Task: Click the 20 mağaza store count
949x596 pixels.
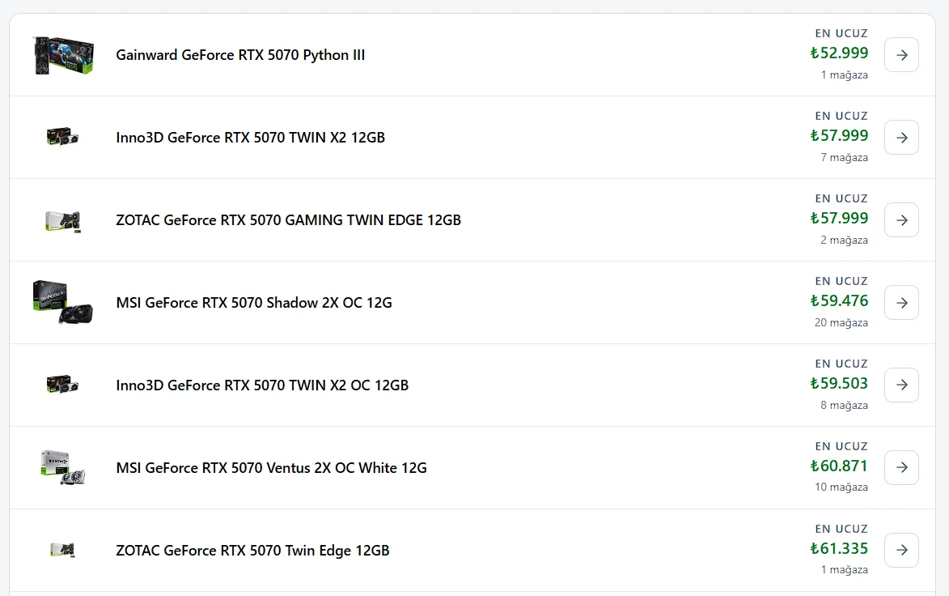Action: (x=841, y=322)
